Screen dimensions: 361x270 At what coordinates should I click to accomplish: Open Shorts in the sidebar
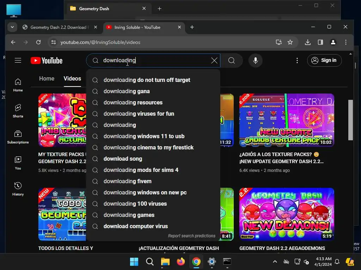tap(18, 111)
